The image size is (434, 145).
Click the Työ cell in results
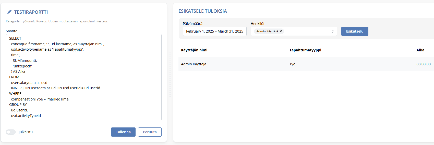(292, 64)
